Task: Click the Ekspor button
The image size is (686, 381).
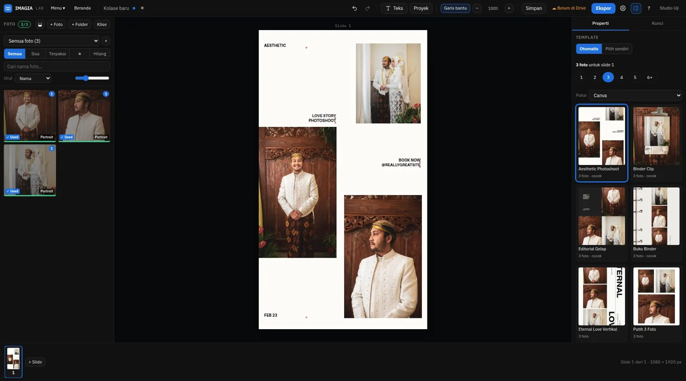Action: click(x=603, y=8)
